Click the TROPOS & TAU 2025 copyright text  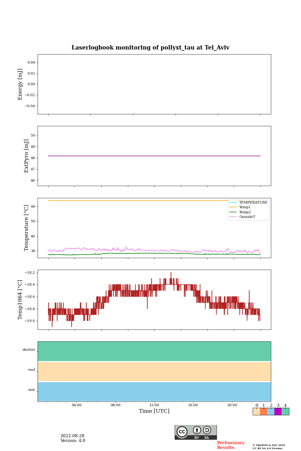(x=269, y=445)
